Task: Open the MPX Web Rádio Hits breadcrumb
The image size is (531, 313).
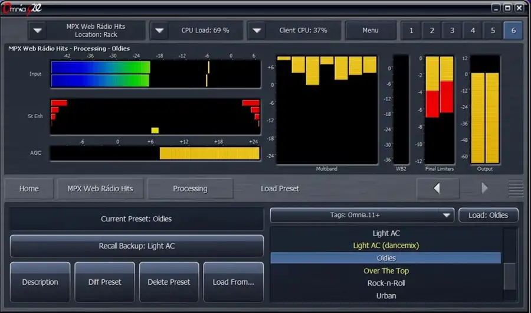Action: 100,188
